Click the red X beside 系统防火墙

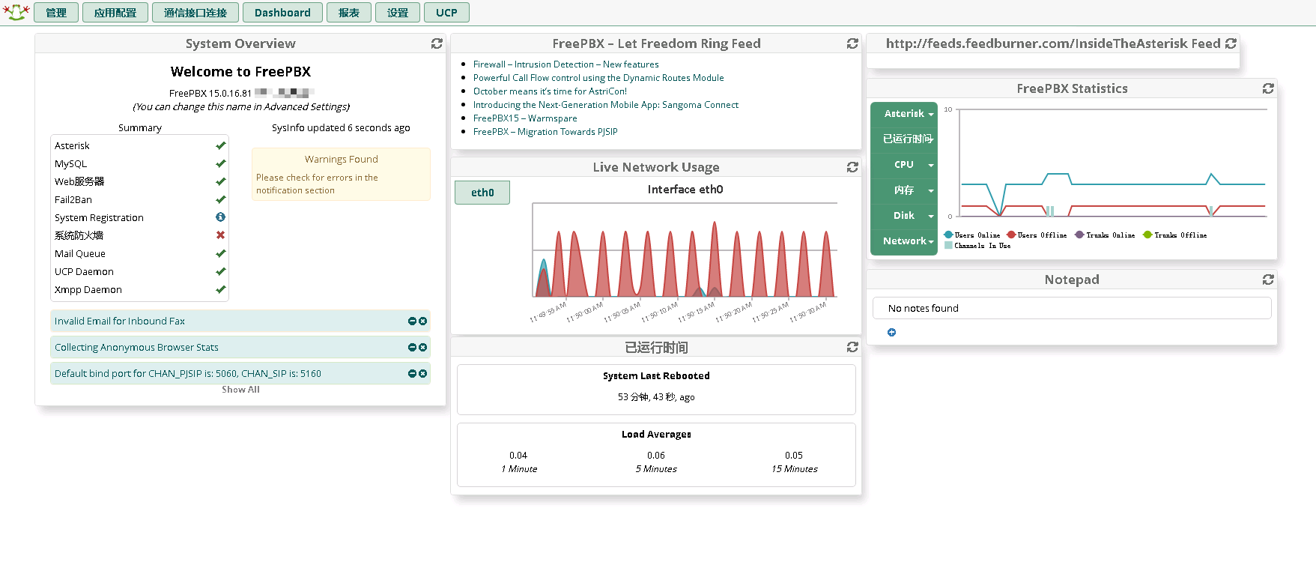pos(220,235)
